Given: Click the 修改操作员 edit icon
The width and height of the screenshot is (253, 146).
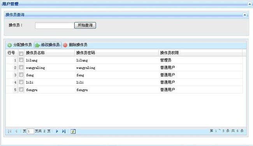Looking at the screenshot, I should (x=37, y=45).
